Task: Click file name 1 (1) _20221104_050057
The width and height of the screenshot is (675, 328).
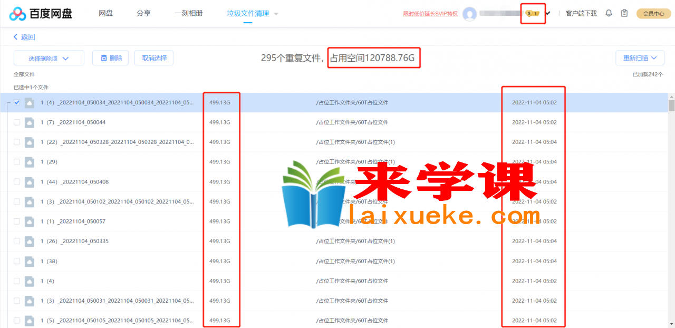Action: coord(73,221)
